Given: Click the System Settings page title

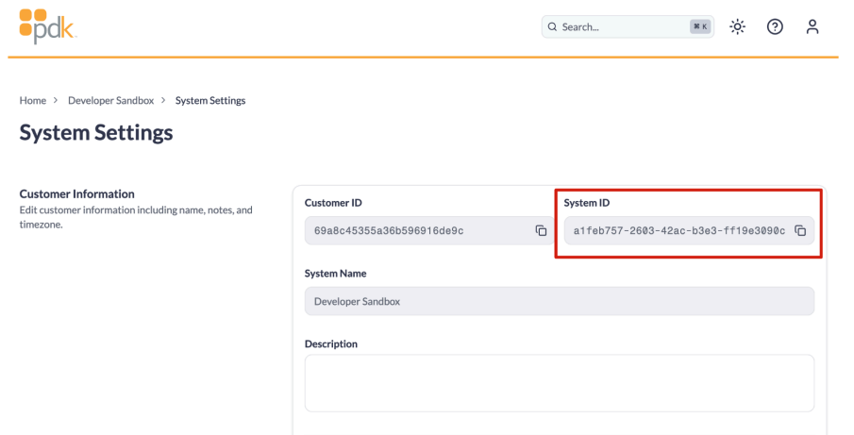Looking at the screenshot, I should pyautogui.click(x=96, y=133).
